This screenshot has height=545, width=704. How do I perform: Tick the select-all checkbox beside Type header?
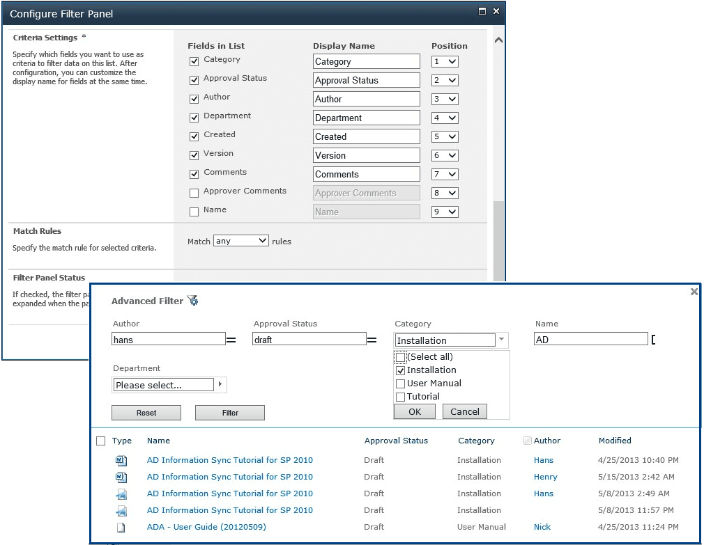101,441
